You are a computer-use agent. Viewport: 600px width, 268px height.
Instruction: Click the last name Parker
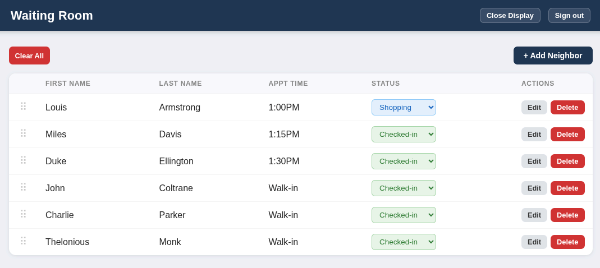point(172,215)
